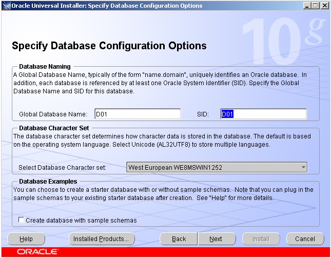Go Back to the previous step
331x258 pixels.
tap(179, 239)
